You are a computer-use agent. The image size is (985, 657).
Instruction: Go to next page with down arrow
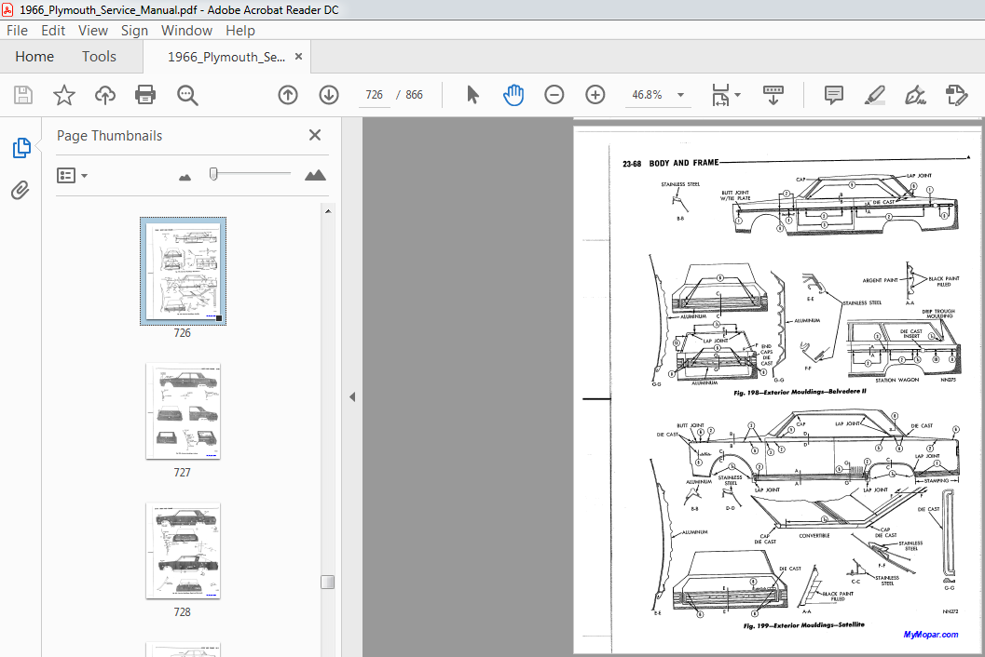click(x=329, y=95)
